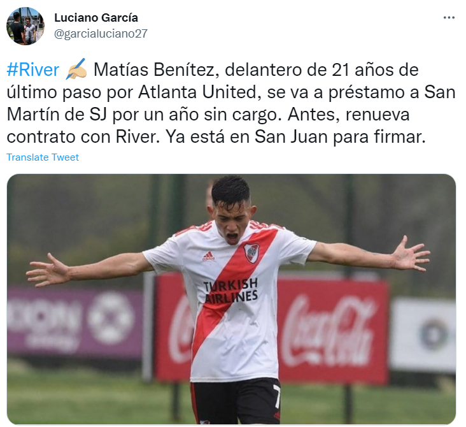The width and height of the screenshot is (466, 427).
Task: Click Translate Tweet
Action: pyautogui.click(x=43, y=157)
